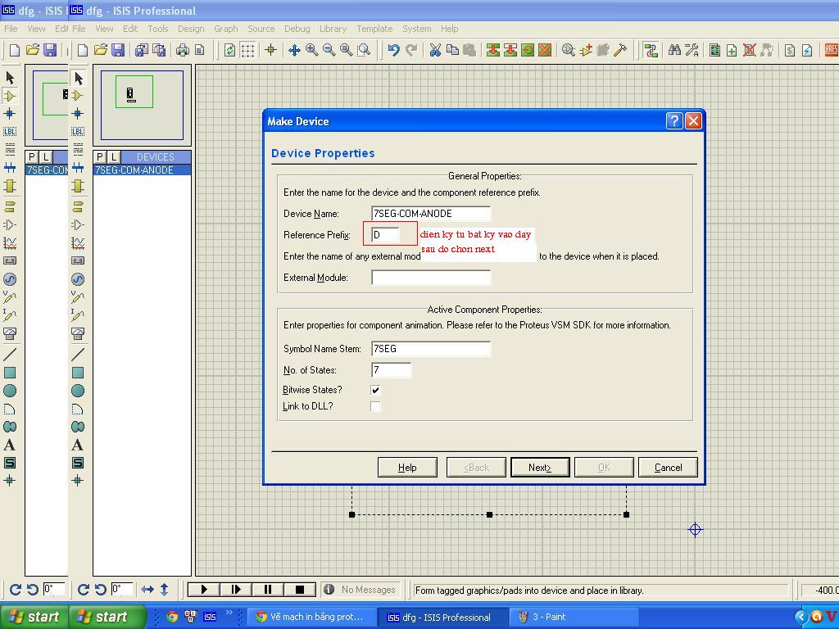Viewport: 839px width, 629px height.
Task: Click the Zoom to Area icon
Action: pos(364,50)
